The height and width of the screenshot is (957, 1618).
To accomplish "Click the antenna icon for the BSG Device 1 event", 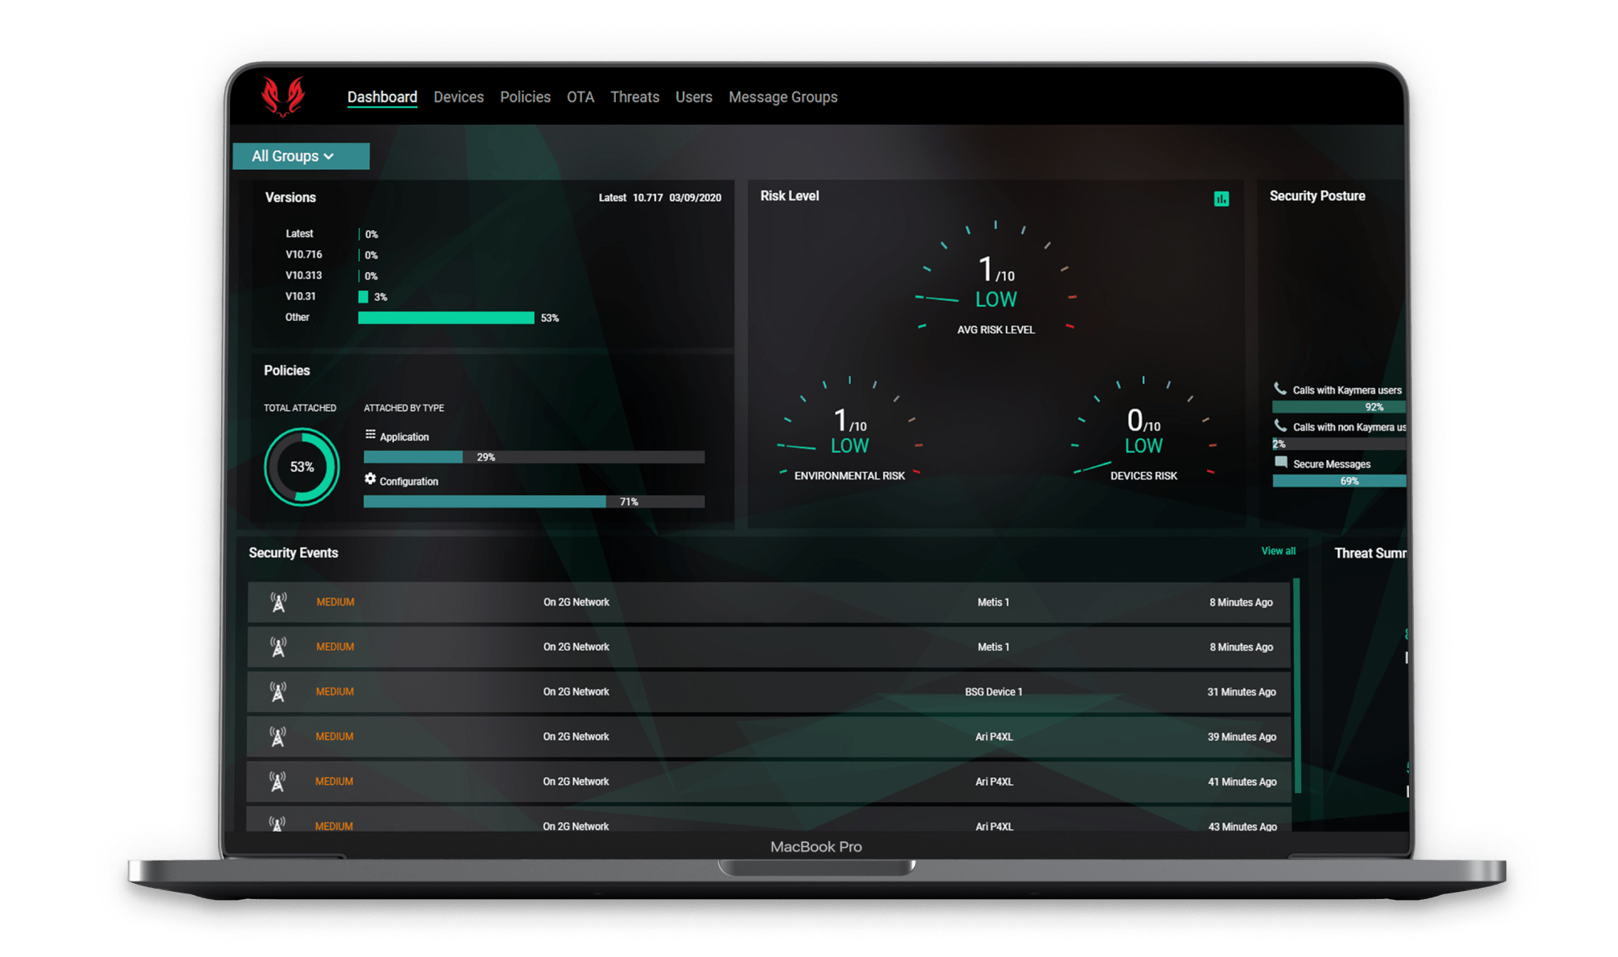I will coord(278,692).
